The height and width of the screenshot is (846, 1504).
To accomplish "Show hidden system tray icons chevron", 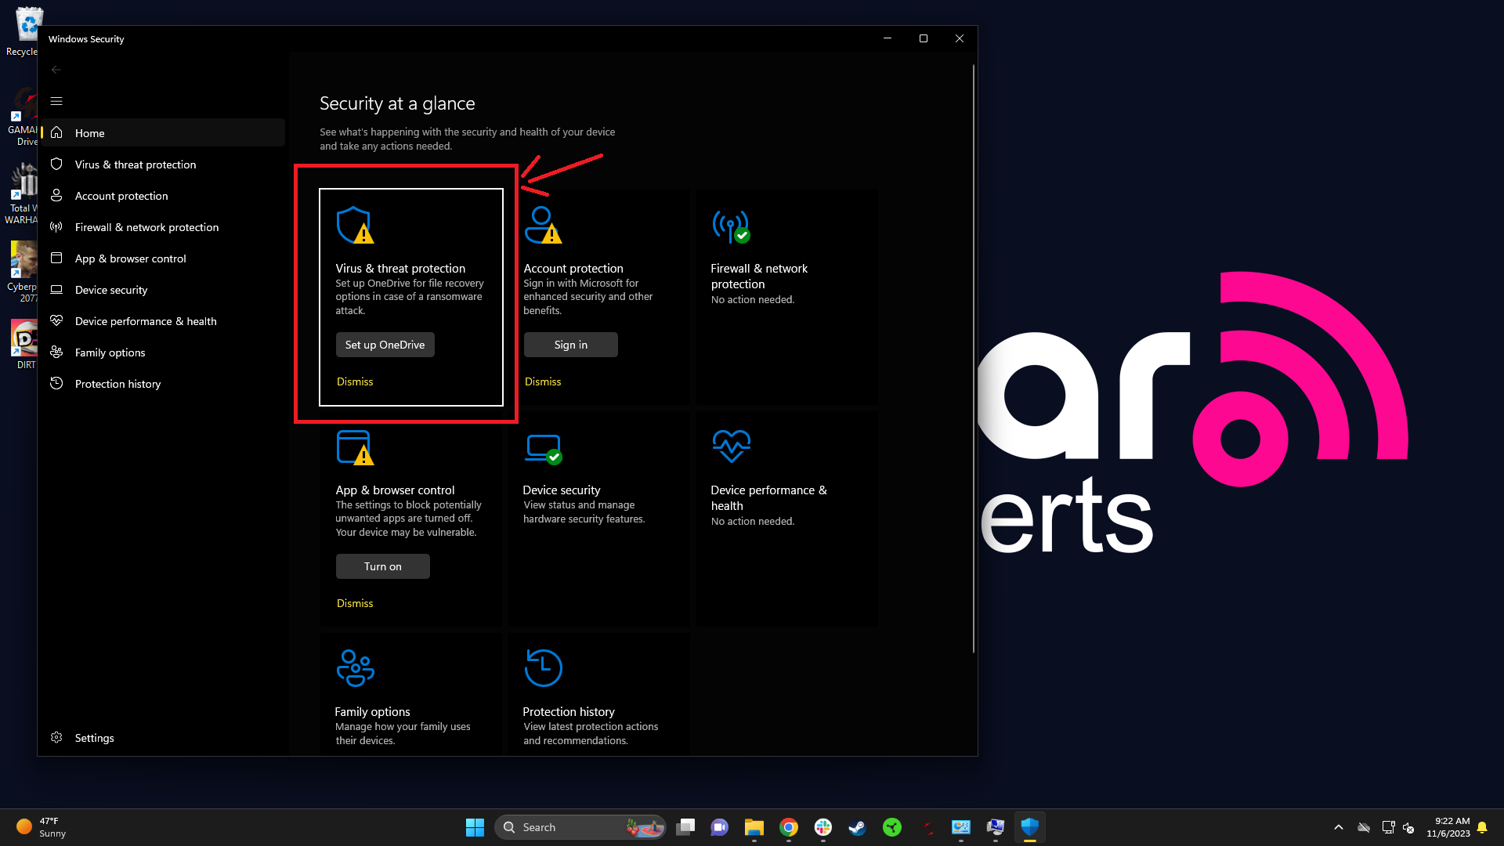I will pyautogui.click(x=1339, y=827).
